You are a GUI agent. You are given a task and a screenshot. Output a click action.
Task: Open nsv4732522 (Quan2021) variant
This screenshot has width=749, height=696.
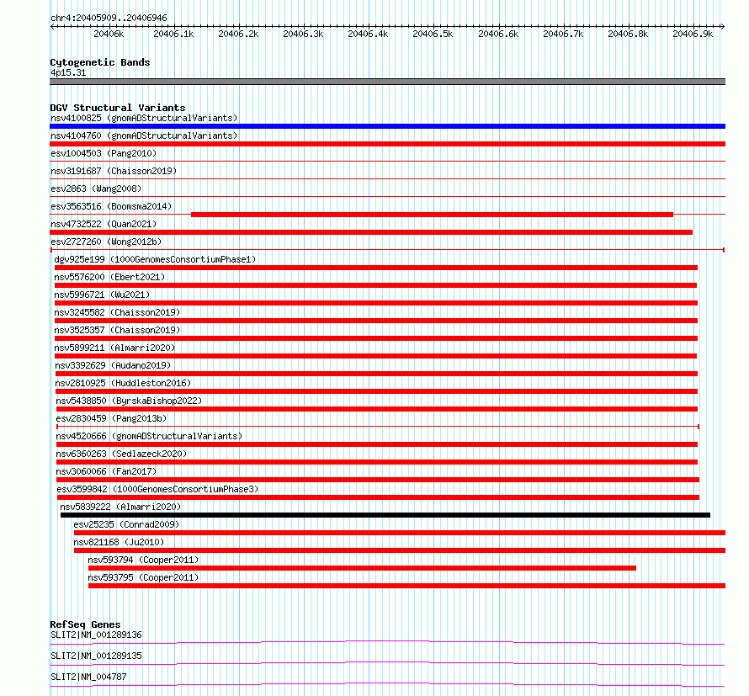pyautogui.click(x=104, y=224)
